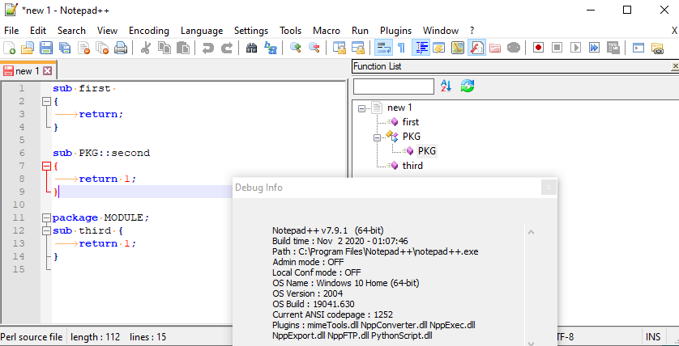Close the 'new 1' tab with its red X
Viewport: 679px width, 346px height.
47,71
